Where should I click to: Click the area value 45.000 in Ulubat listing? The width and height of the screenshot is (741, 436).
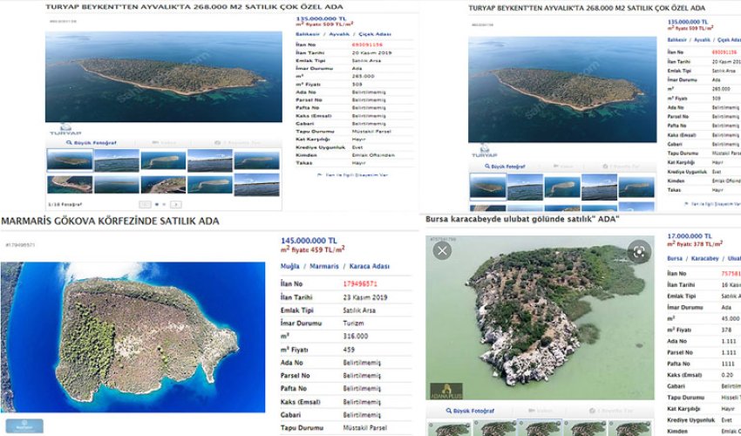[x=731, y=319]
